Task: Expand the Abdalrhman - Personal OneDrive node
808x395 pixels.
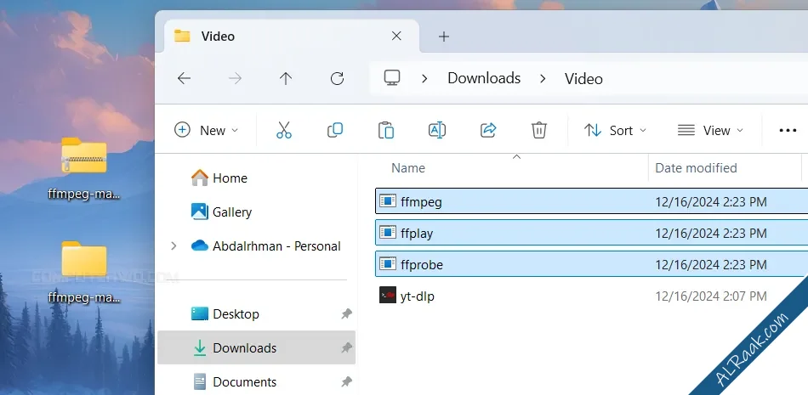Action: tap(174, 246)
